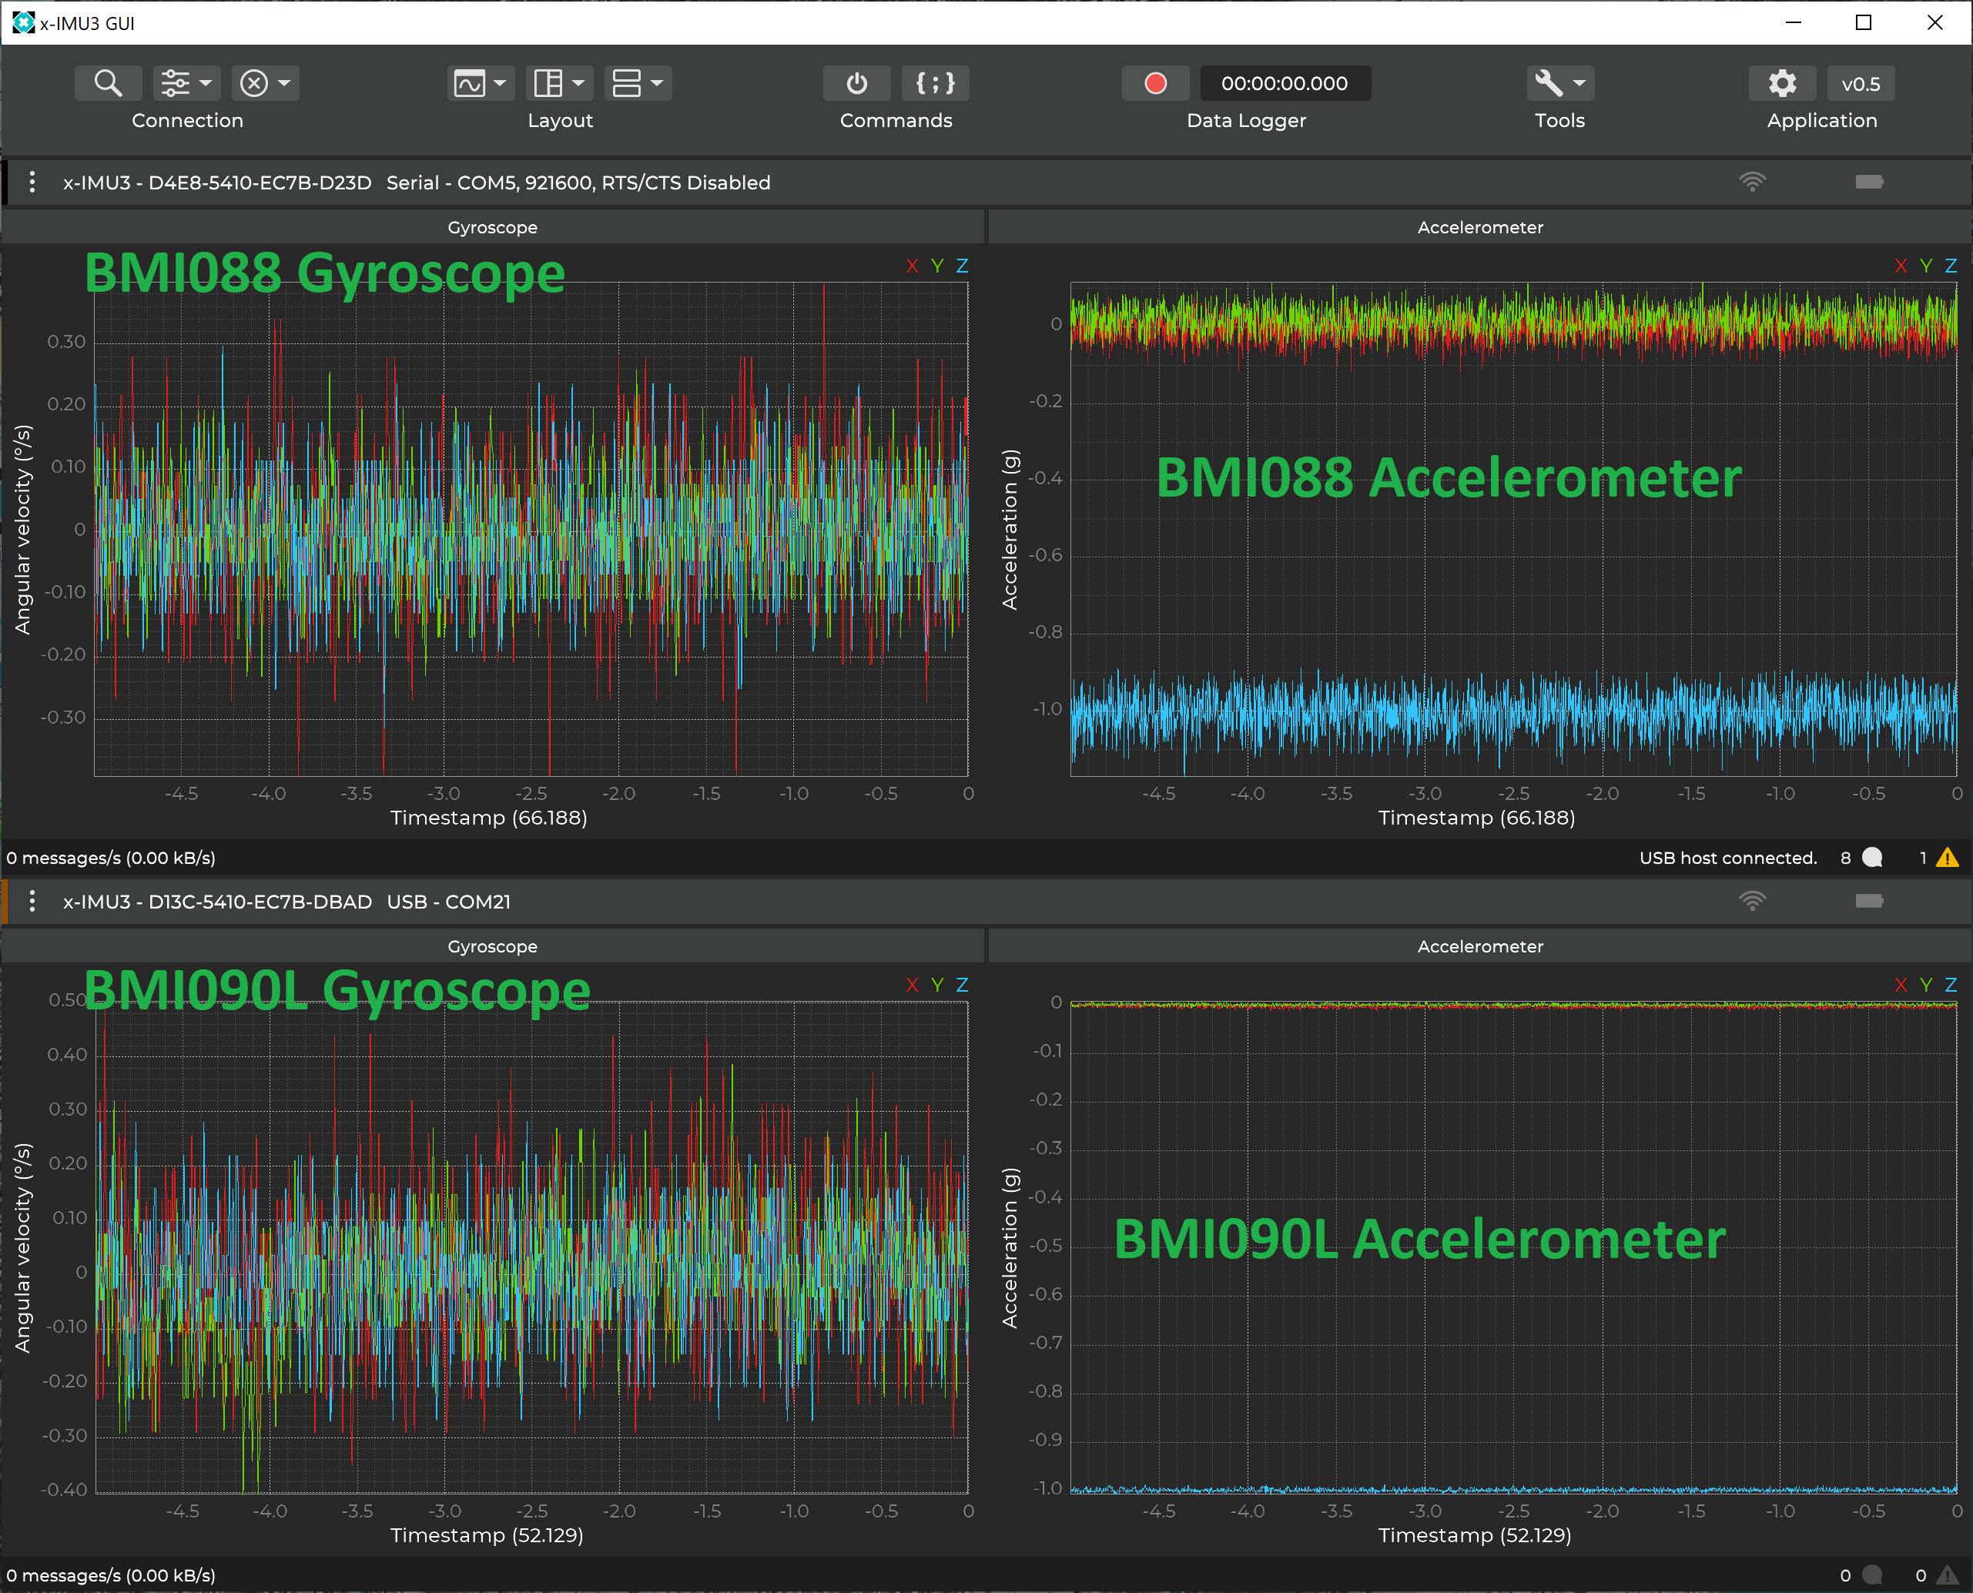Viewport: 1973px width, 1593px height.
Task: Toggle Y axis in BMI090L Accelerometer legend
Action: [1926, 985]
